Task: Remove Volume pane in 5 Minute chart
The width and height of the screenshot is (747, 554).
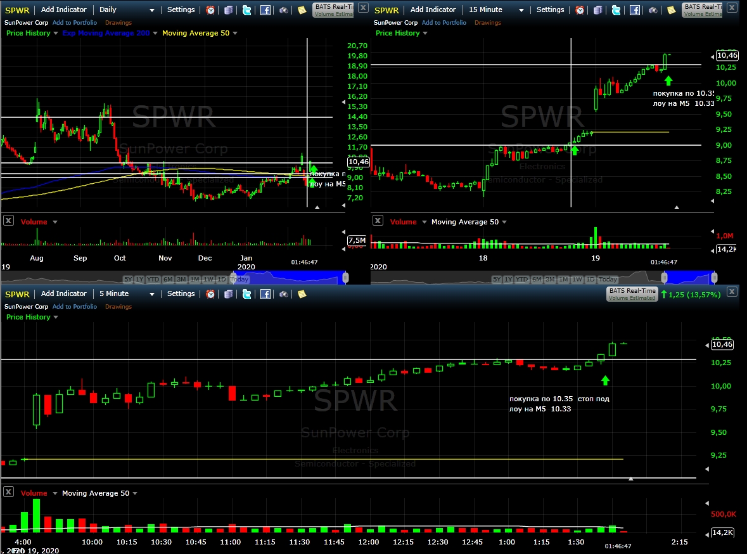Action: pos(9,492)
